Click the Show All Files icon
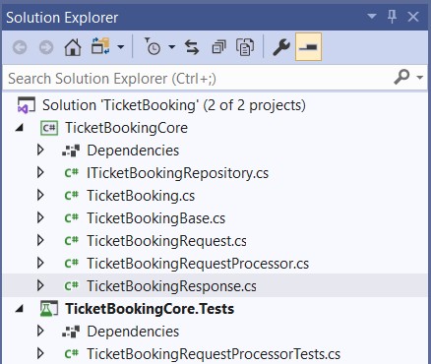The width and height of the screenshot is (431, 364). pos(245,47)
